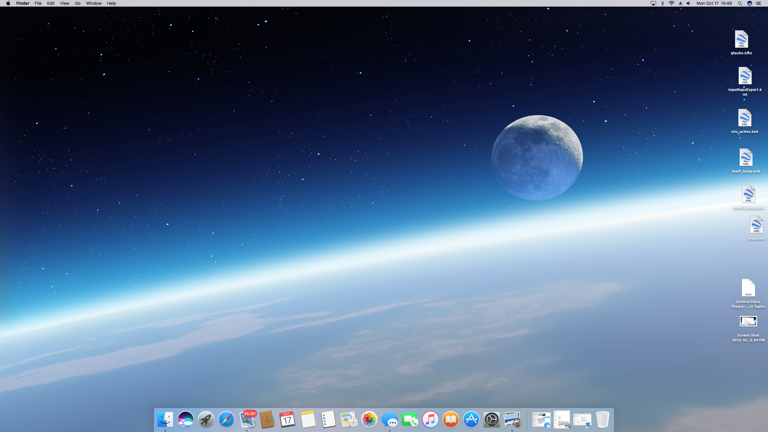Open Safari from the Dock
Screen dimensions: 768x432
pyautogui.click(x=226, y=419)
